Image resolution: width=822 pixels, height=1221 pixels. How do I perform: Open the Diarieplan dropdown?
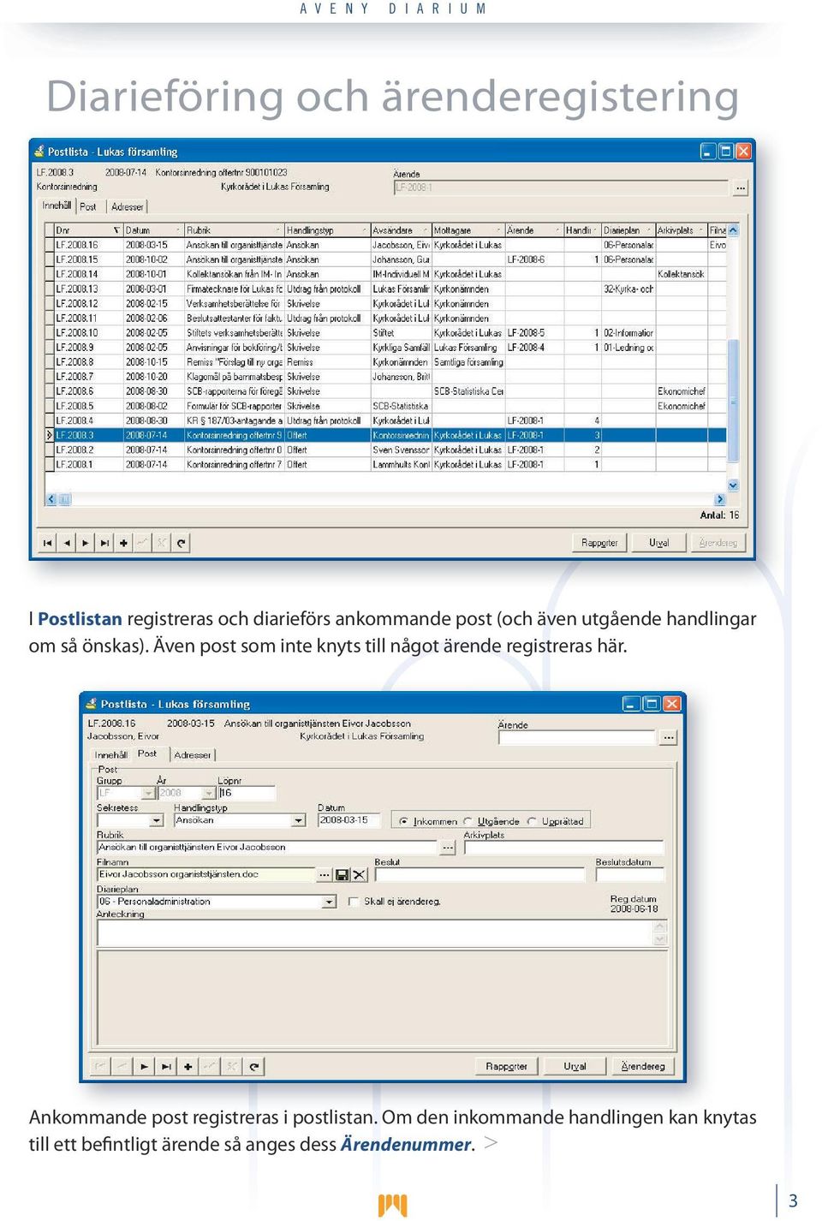pos(329,902)
